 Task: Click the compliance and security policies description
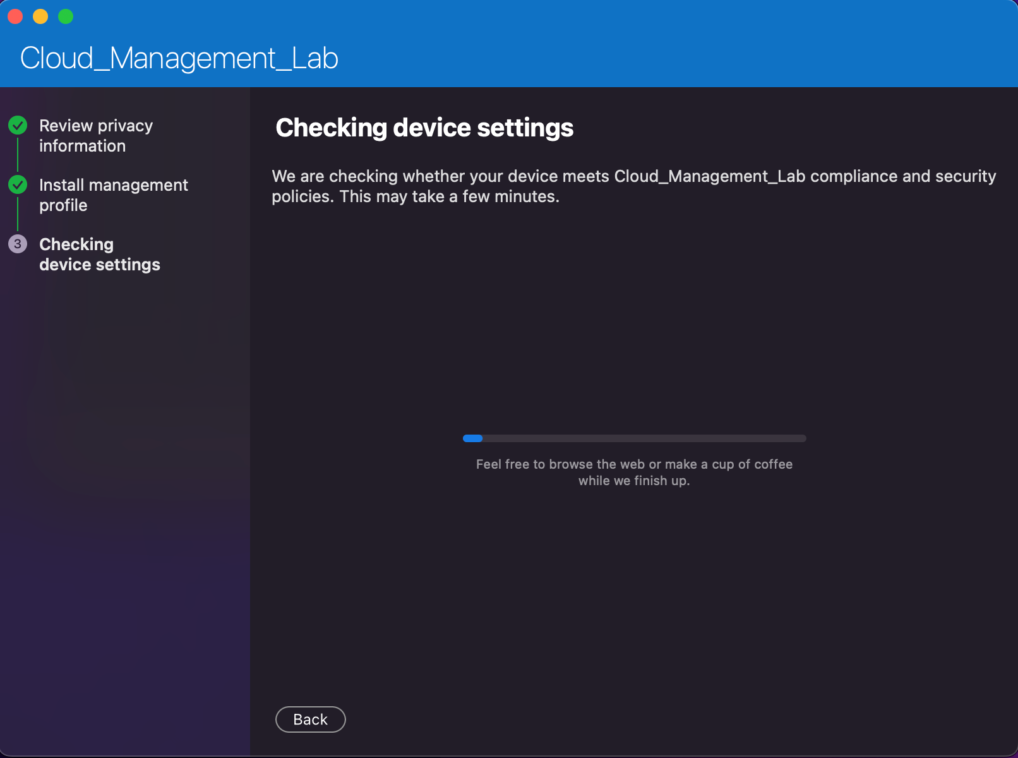coord(633,186)
